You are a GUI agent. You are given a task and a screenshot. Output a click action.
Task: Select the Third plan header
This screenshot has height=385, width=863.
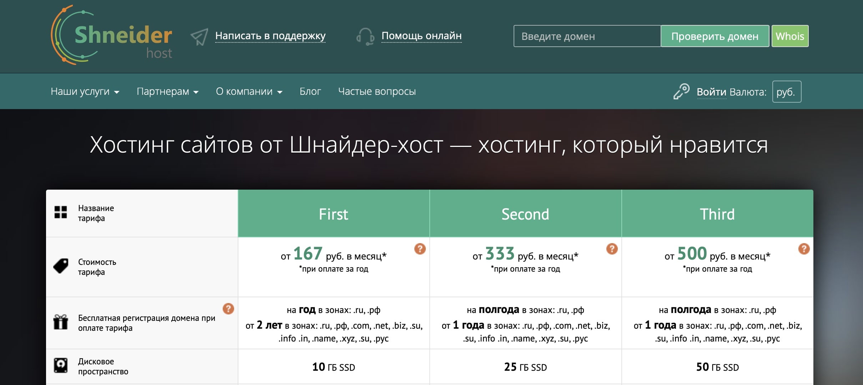point(717,214)
